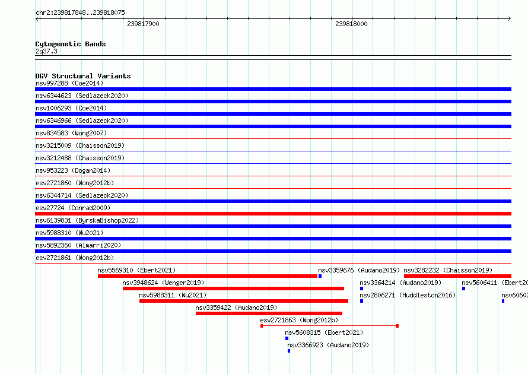The image size is (528, 374).
Task: Click nsv953223 (Dogan2014) label
Action: [x=73, y=170]
